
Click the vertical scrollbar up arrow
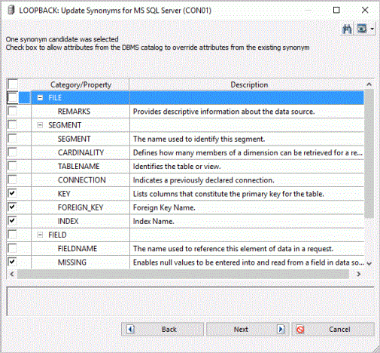tap(369, 84)
